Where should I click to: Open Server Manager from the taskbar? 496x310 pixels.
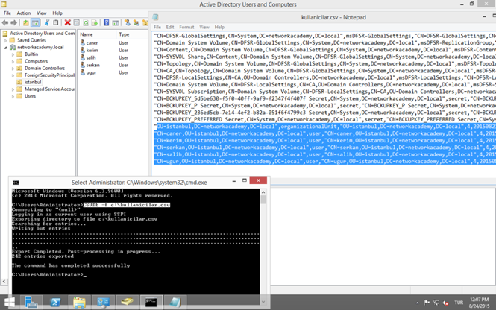[x=31, y=303]
